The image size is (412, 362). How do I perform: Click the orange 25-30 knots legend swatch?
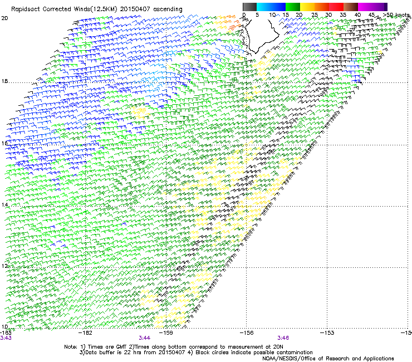click(x=322, y=7)
